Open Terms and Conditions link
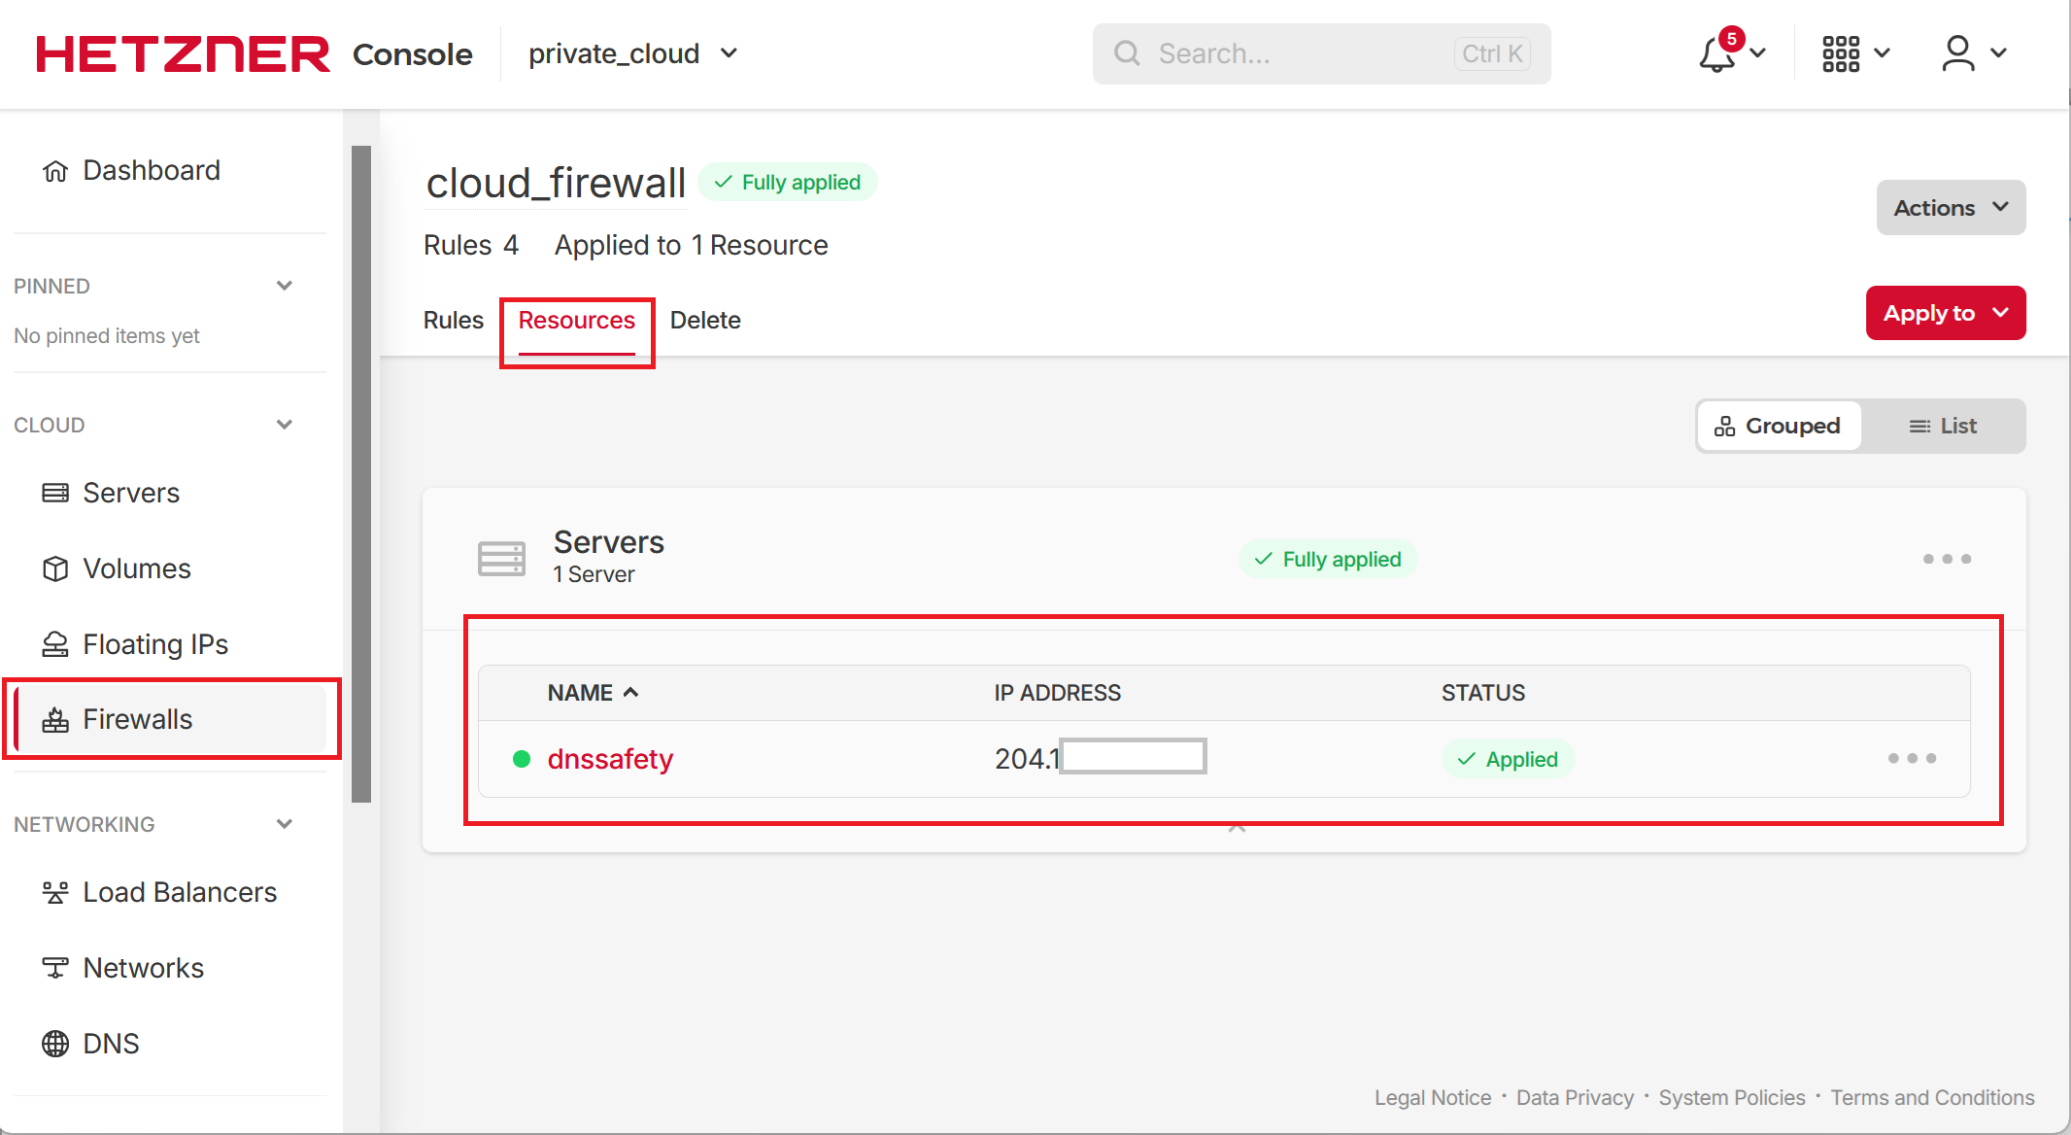The image size is (2071, 1135). 1932,1098
